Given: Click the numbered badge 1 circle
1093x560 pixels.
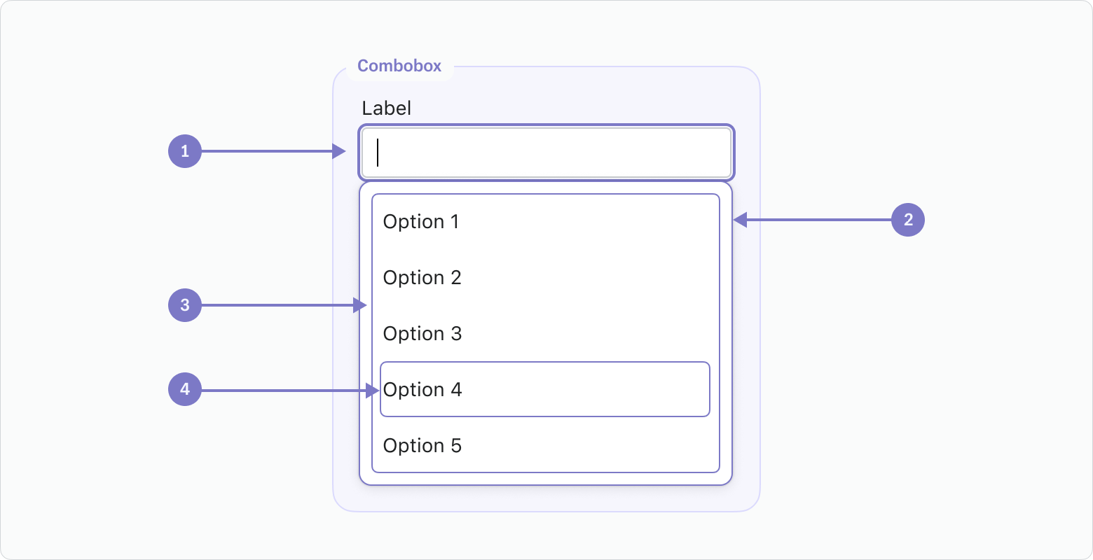Looking at the screenshot, I should click(185, 151).
